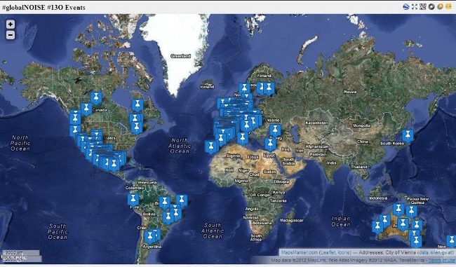Show the QR code for this map
The height and width of the screenshot is (267, 456).
click(x=423, y=7)
